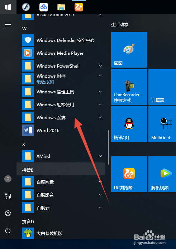Click the 最近添加 label under Windows 附件

pos(45,82)
